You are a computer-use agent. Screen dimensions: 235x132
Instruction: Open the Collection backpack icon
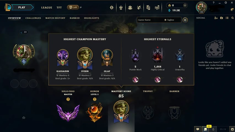coord(130,7)
